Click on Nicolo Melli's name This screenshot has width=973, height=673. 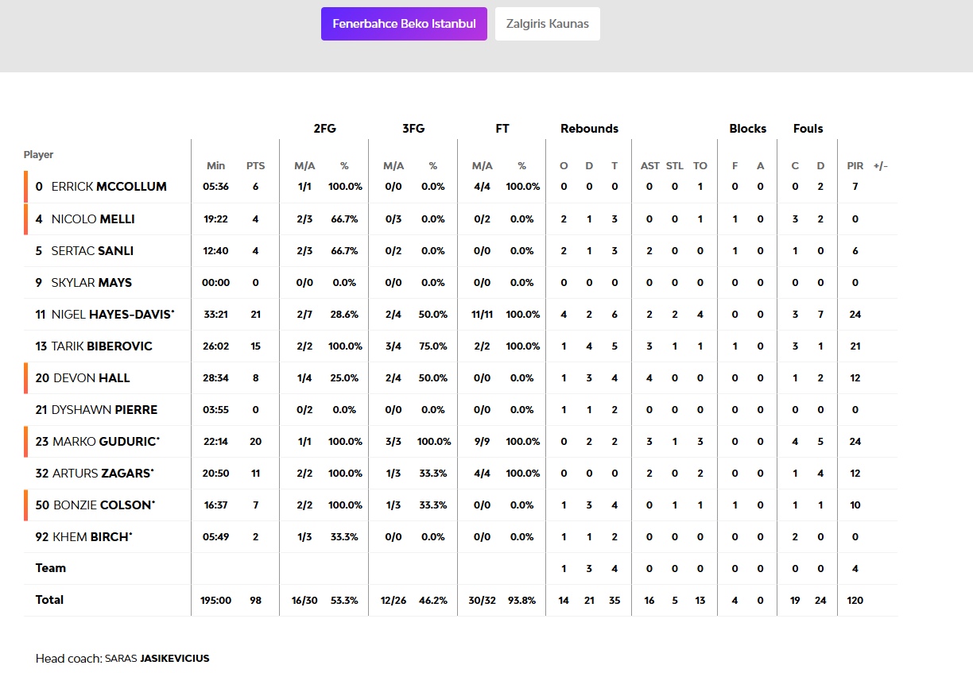pyautogui.click(x=93, y=219)
